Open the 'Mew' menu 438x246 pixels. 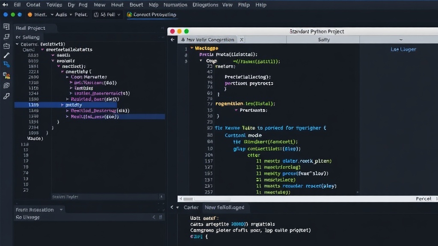(x=99, y=5)
